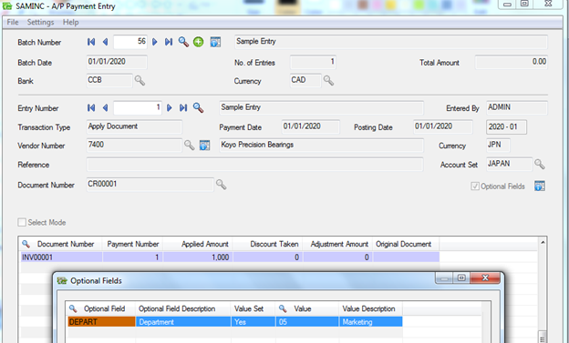This screenshot has width=569, height=343.
Task: Click the Value cell 05
Action: coord(307,322)
